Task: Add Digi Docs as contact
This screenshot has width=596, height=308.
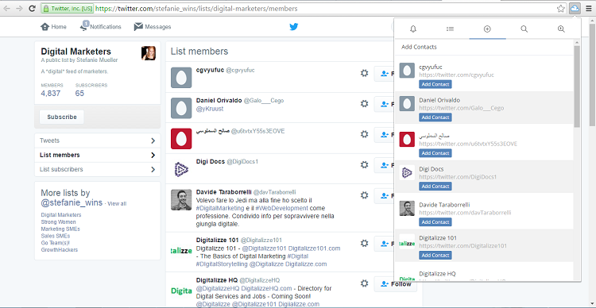Action: [x=435, y=186]
